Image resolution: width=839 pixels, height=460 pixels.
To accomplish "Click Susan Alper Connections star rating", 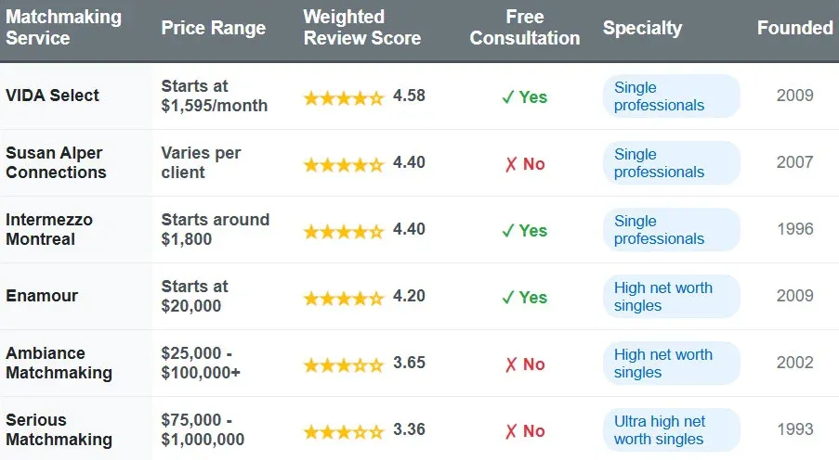I will coord(343,164).
